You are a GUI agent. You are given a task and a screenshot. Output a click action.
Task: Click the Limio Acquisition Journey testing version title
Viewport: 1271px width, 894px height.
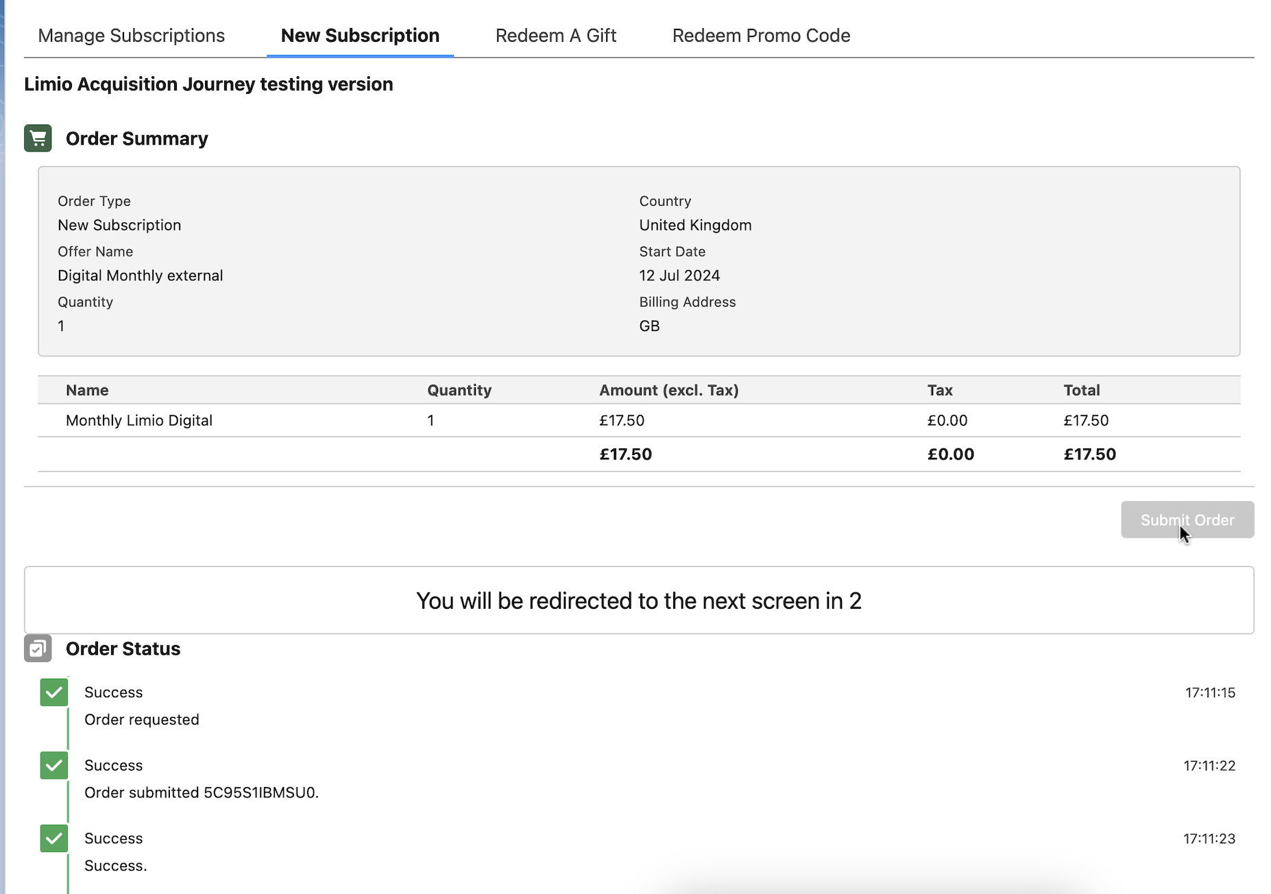(208, 84)
